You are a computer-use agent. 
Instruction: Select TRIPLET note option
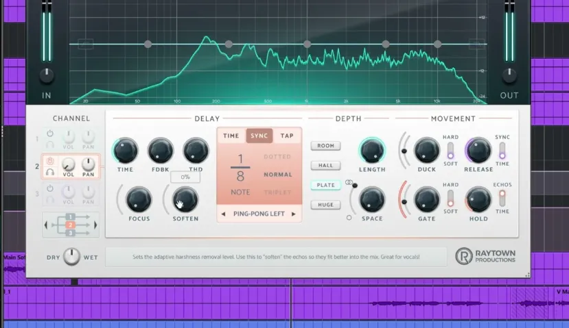(277, 192)
